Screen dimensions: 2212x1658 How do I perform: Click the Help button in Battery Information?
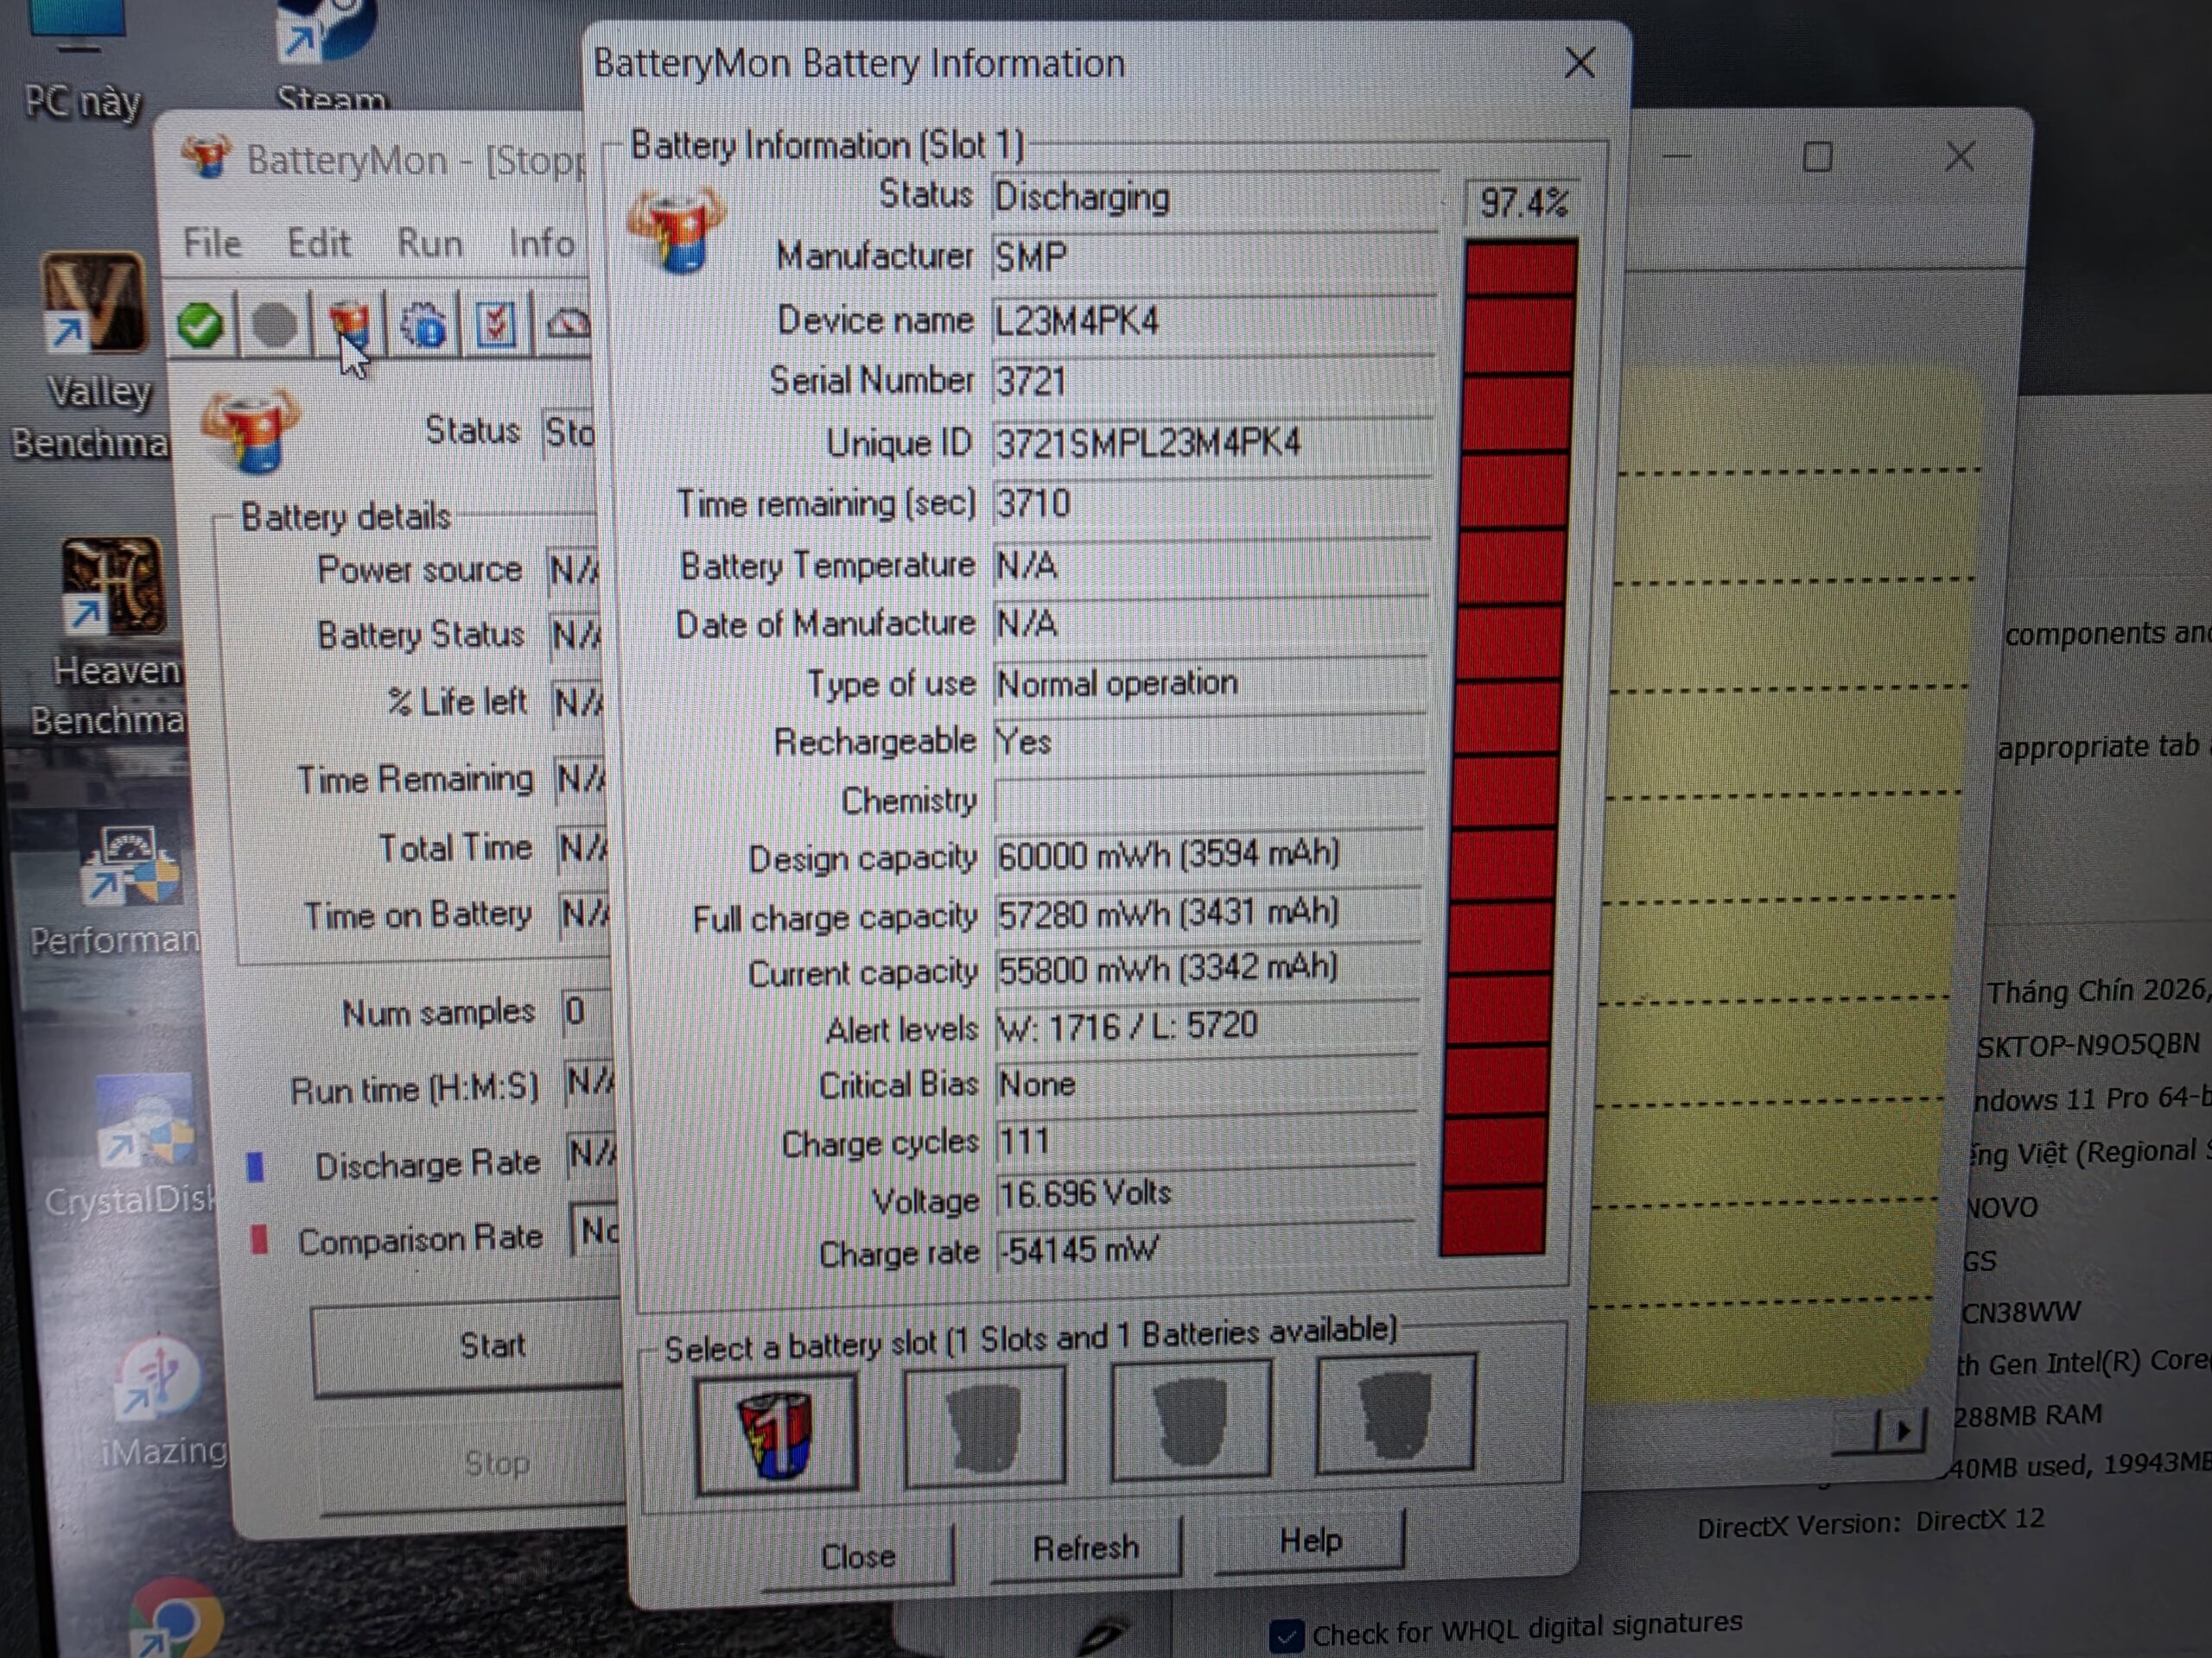(1310, 1541)
